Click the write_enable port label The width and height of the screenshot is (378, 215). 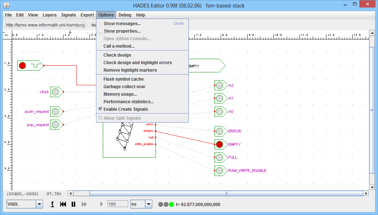[x=144, y=144]
